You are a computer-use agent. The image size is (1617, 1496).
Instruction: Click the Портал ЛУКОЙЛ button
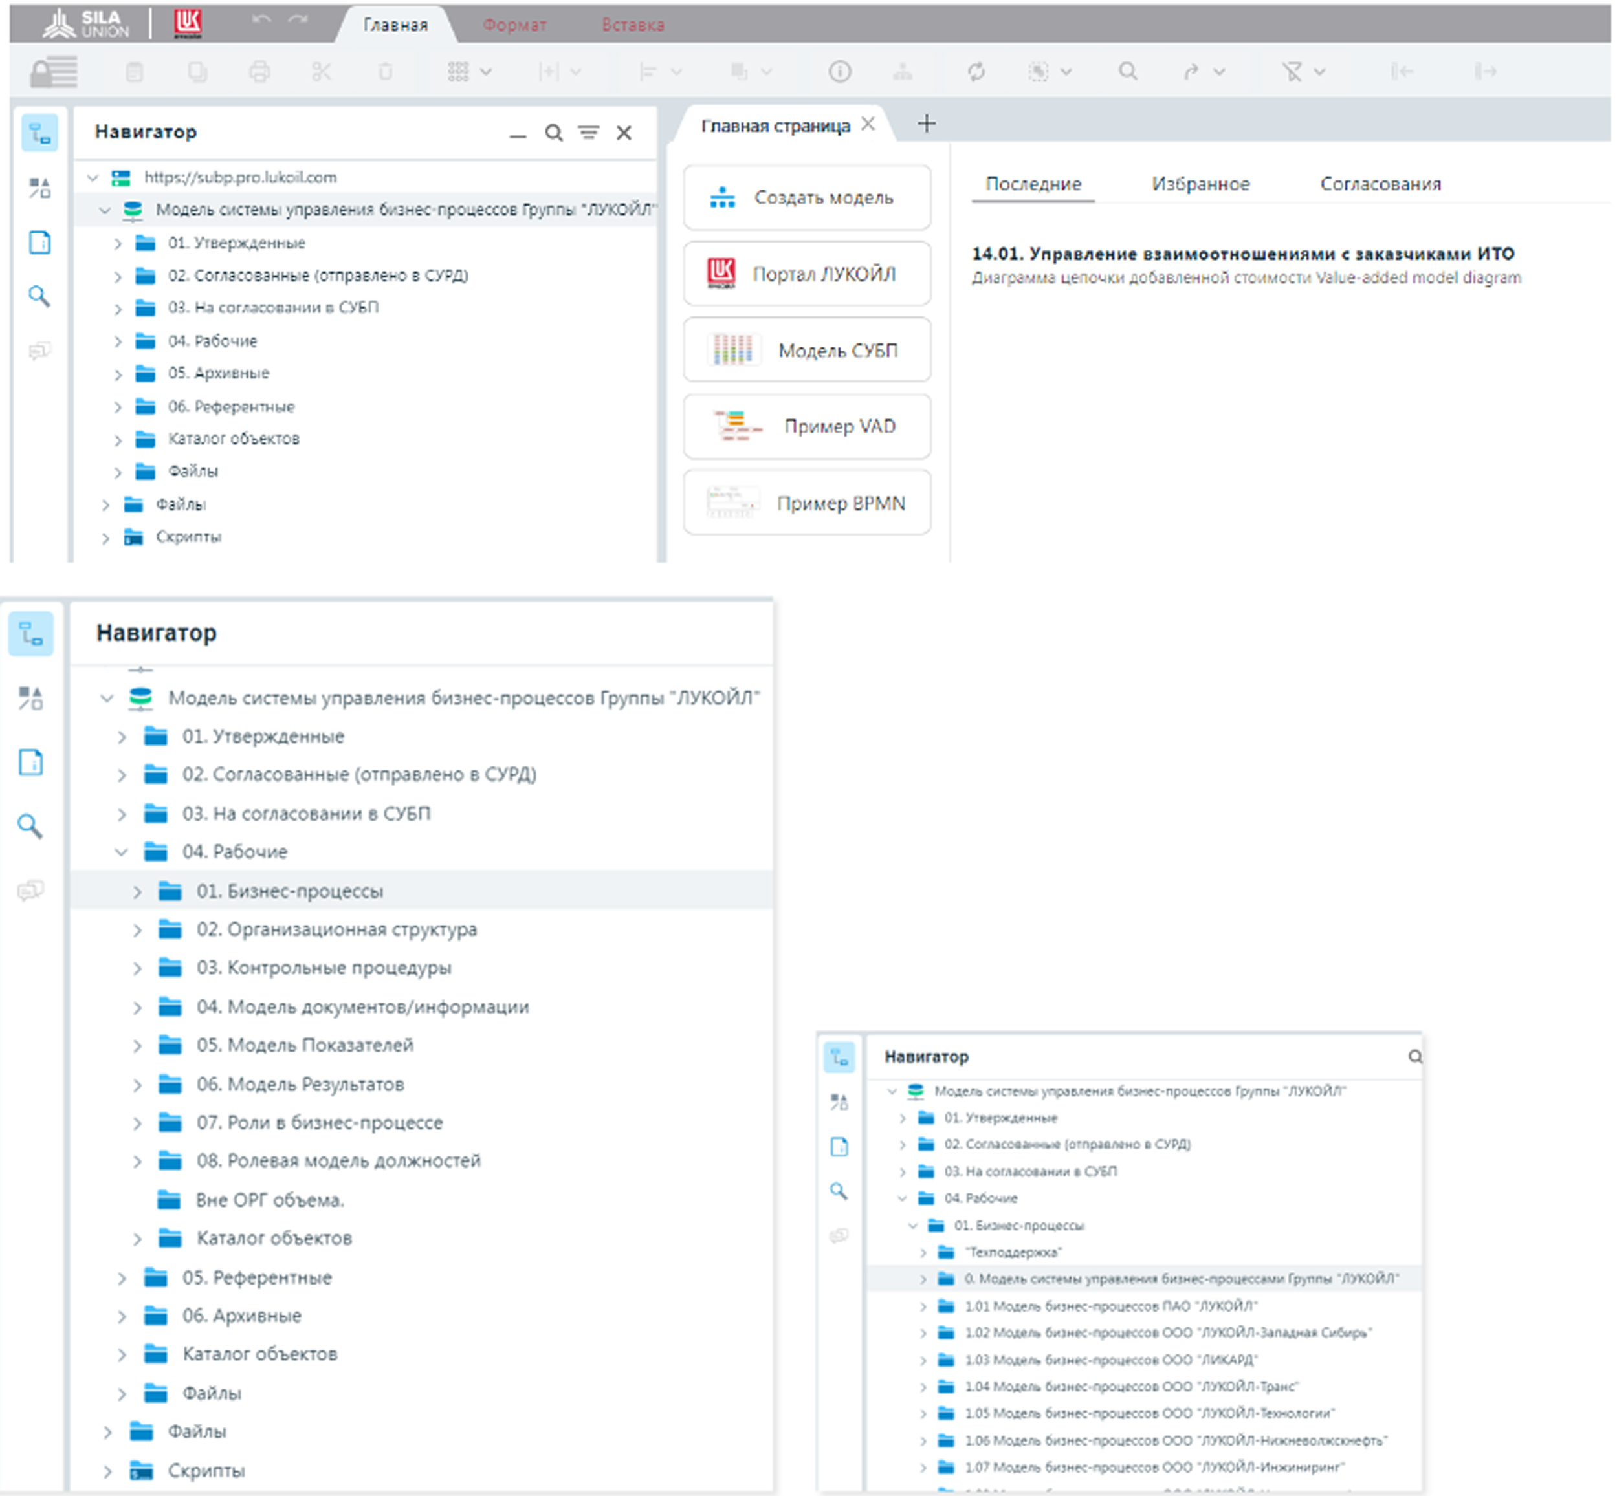click(806, 274)
